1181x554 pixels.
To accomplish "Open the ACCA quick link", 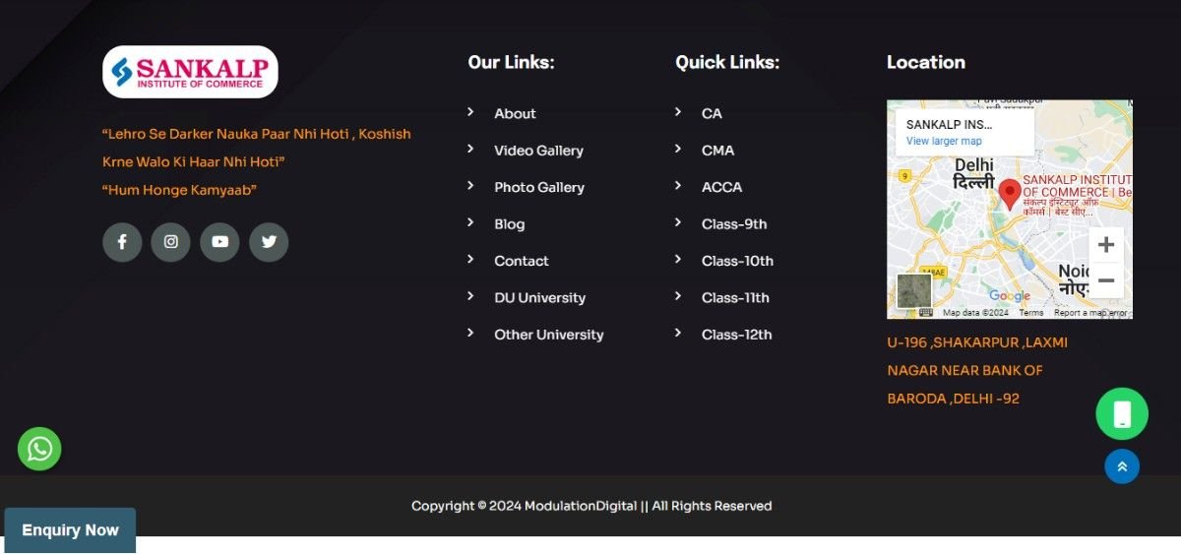I will (x=721, y=187).
